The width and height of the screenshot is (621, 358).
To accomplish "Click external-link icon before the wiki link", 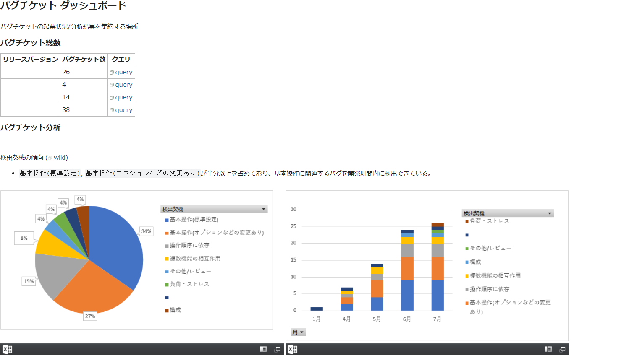I will [50, 158].
